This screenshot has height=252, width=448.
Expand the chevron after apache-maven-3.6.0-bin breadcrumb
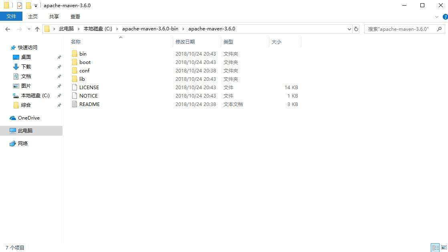183,29
